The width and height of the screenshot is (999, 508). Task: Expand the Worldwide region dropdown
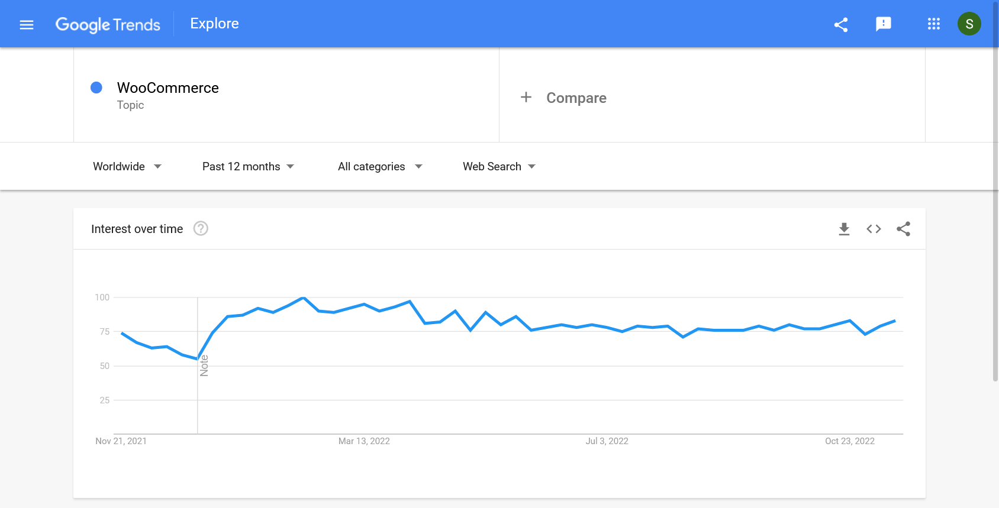[x=127, y=167]
